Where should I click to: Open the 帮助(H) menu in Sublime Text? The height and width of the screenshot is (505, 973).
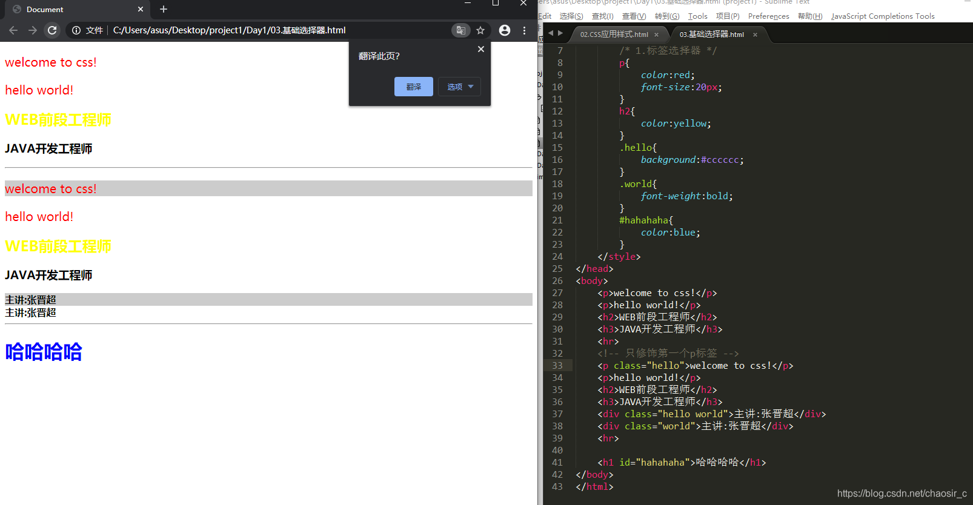pos(810,16)
